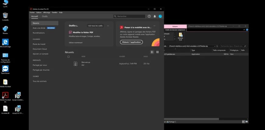Click the Explorer search box

pos(233,46)
